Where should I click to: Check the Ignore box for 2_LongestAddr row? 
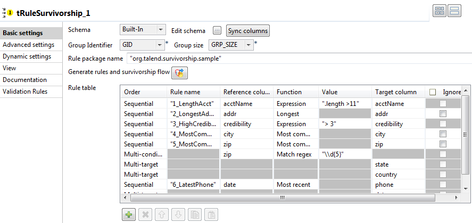pyautogui.click(x=443, y=114)
